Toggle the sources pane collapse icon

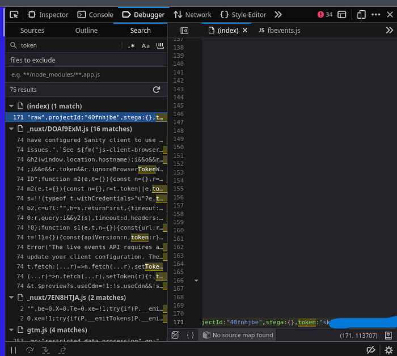point(184,31)
